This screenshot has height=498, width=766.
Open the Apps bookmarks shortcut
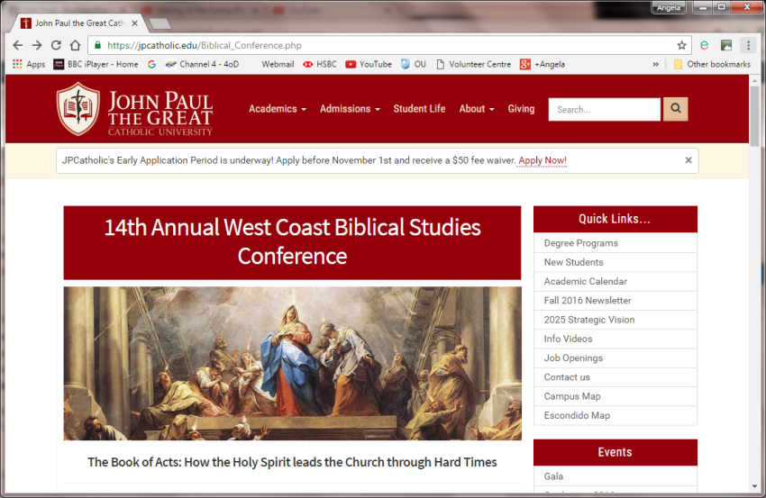click(28, 64)
